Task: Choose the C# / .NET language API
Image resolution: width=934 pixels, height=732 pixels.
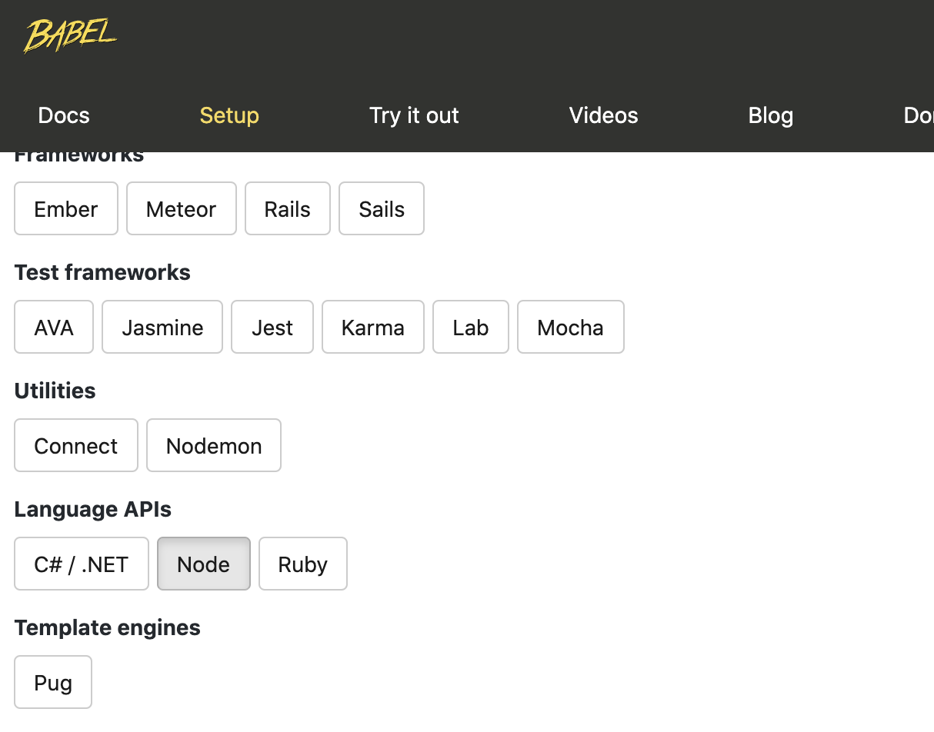Action: tap(82, 564)
